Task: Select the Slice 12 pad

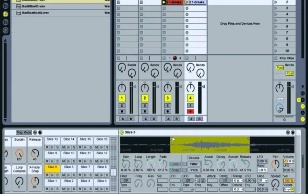Action: pyautogui.click(x=102, y=155)
